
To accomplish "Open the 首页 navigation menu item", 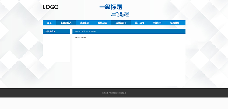I will click(49, 23).
